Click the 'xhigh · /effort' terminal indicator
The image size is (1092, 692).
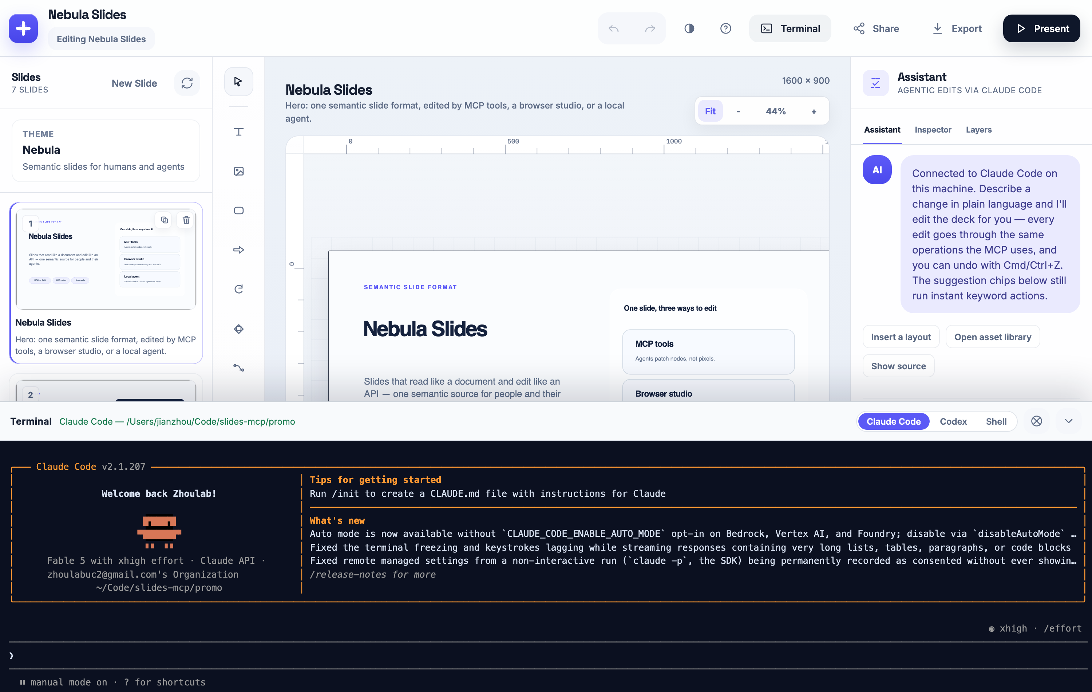(x=1035, y=629)
